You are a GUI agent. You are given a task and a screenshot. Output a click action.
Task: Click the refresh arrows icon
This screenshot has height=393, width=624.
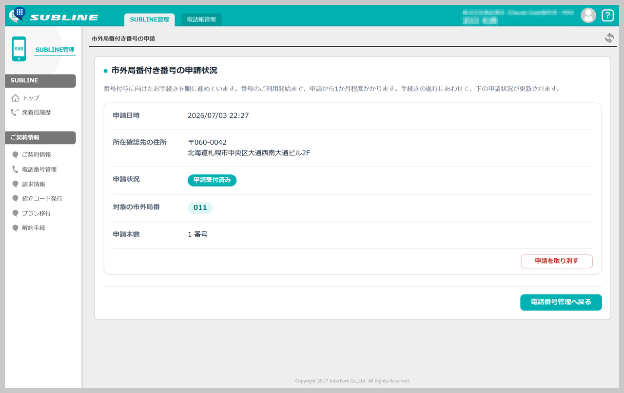click(x=609, y=38)
